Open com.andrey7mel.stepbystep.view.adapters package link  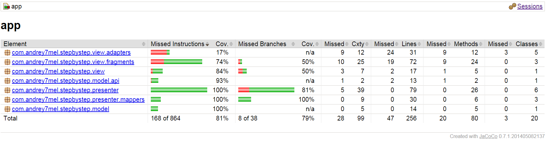pos(71,53)
